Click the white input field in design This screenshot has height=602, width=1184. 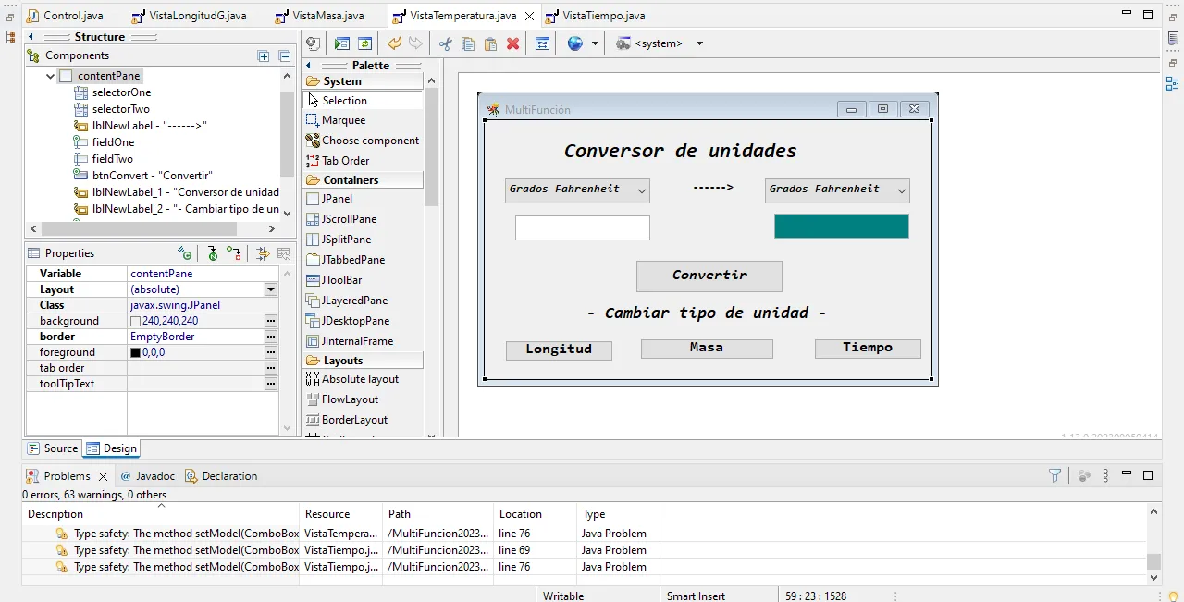coord(583,227)
